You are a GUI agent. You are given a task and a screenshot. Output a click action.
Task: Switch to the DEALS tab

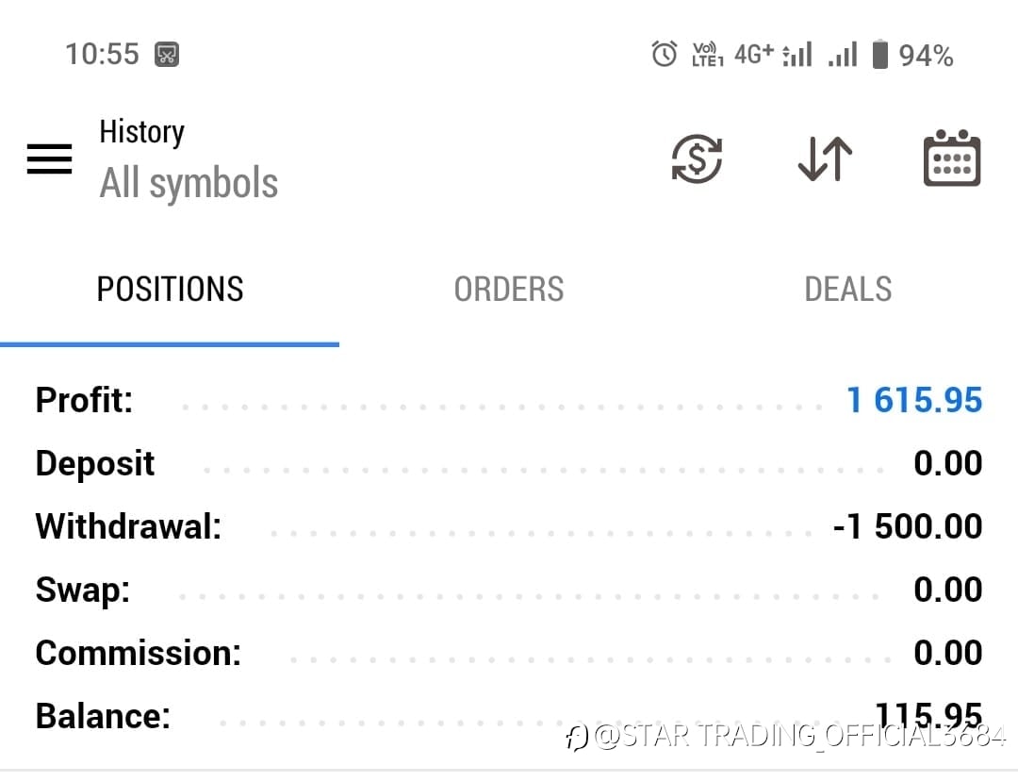847,290
